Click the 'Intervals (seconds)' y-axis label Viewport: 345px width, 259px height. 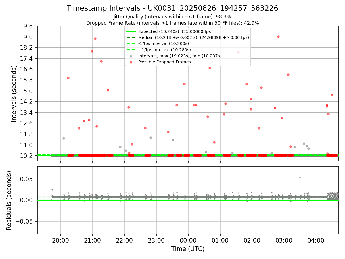click(x=14, y=94)
